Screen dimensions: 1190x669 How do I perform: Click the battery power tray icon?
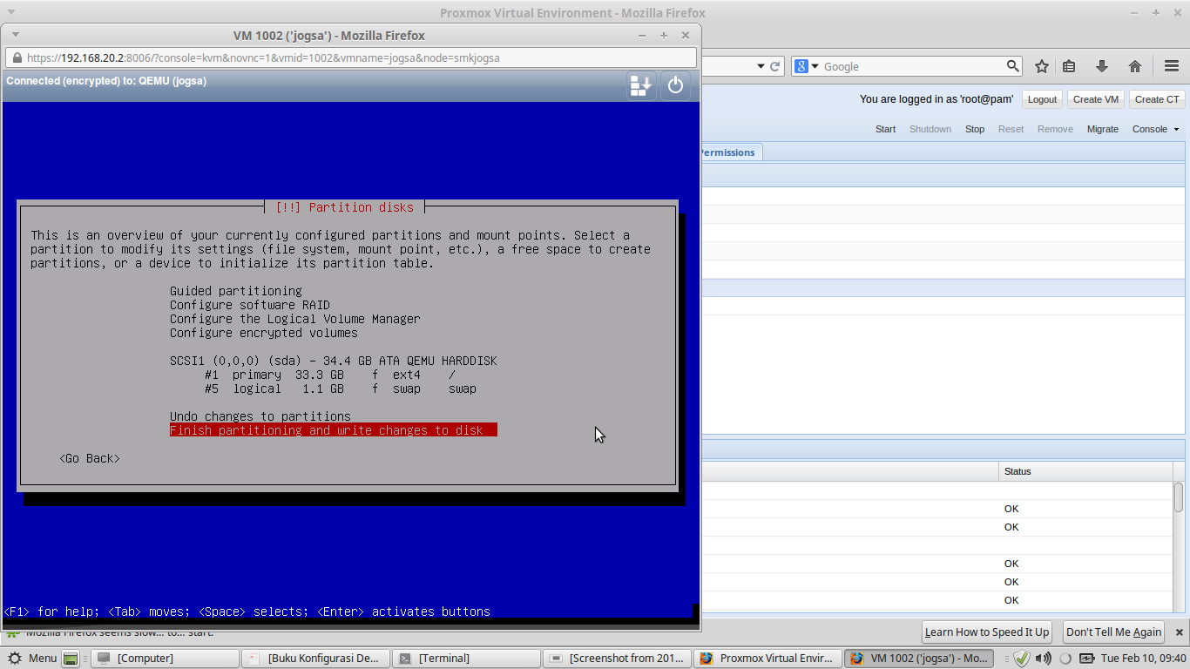tap(1087, 658)
